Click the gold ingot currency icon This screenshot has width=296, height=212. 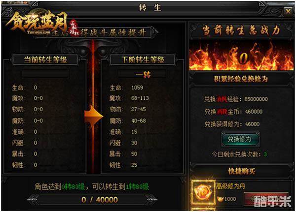click(x=220, y=199)
